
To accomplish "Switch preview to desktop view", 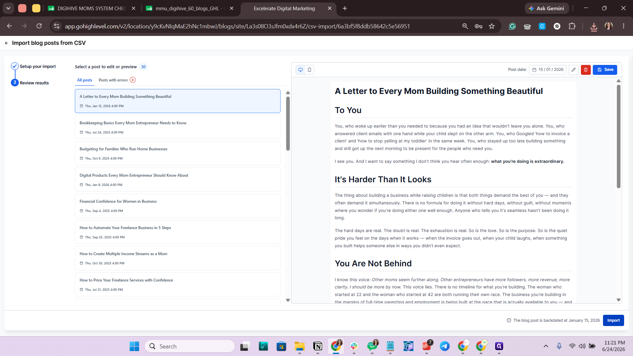I will coord(301,70).
